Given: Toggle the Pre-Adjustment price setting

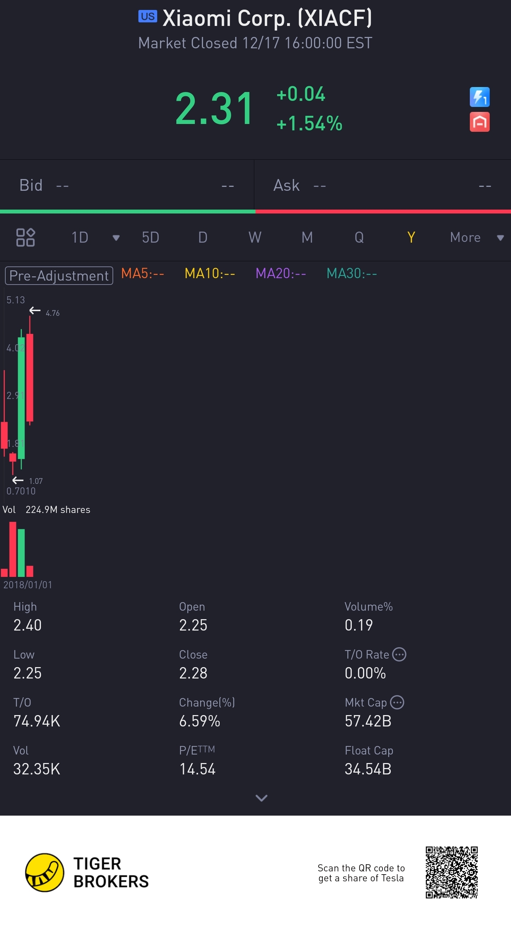Looking at the screenshot, I should point(59,276).
